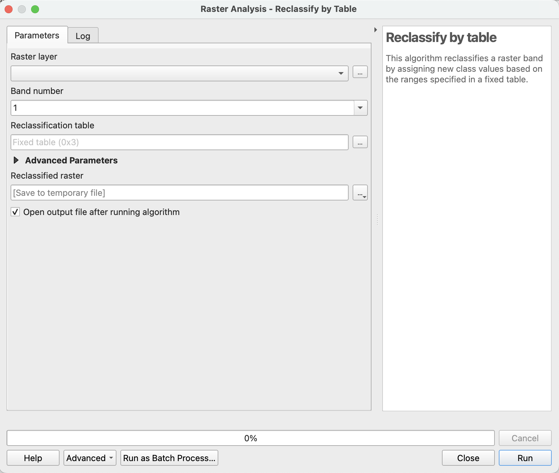The width and height of the screenshot is (559, 473).
Task: Close the dialog with Close button
Action: pos(468,458)
